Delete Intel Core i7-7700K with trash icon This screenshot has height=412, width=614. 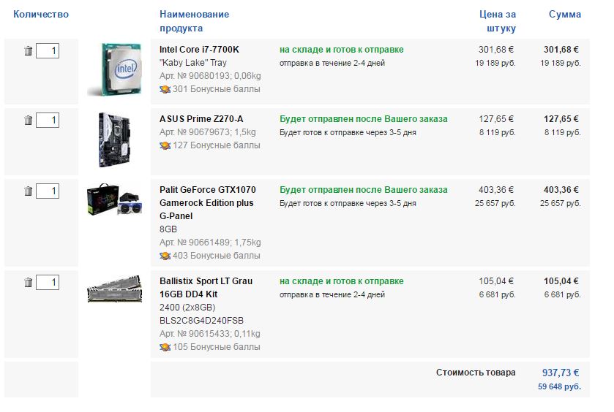coord(29,51)
